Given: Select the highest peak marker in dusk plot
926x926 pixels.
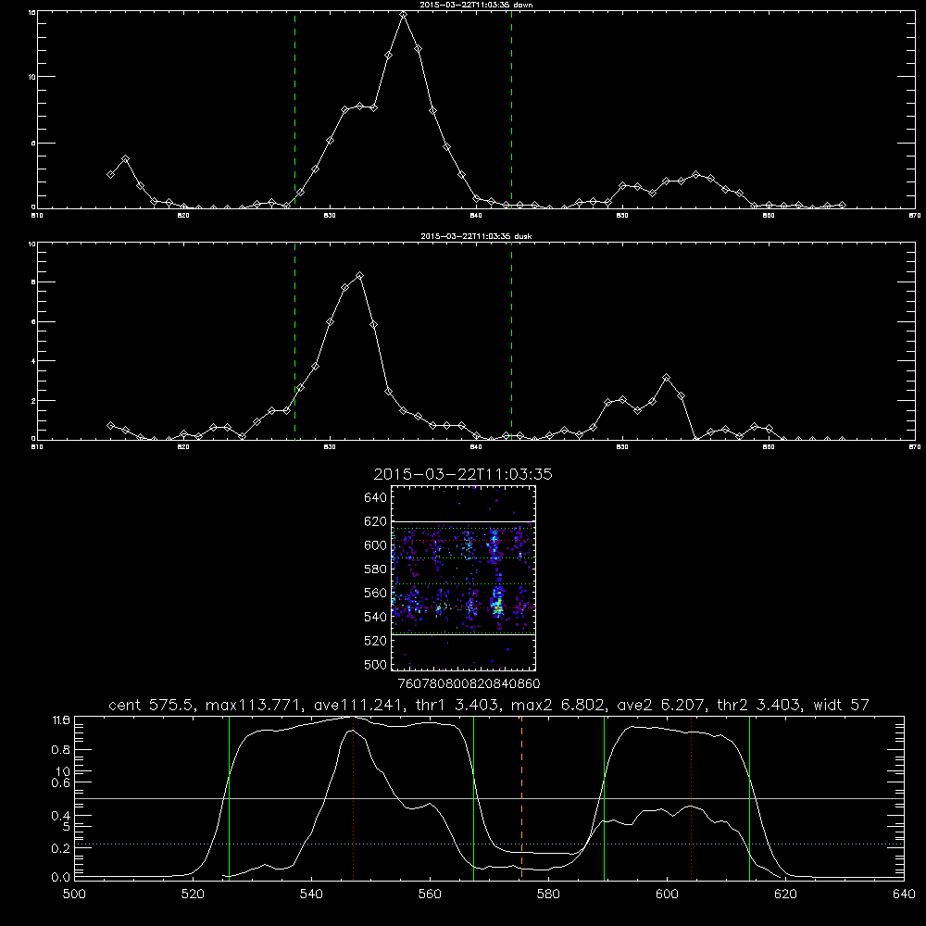Looking at the screenshot, I should coord(359,276).
